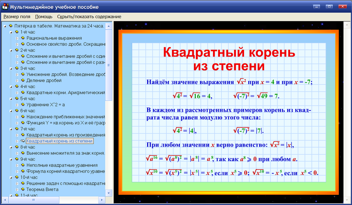Viewport: 352px width, 205px height.
Task: Click the book icon next to "Деление дробей"
Action: click(23, 80)
